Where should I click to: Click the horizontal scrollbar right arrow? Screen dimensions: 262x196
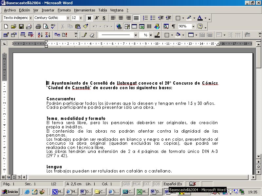(x=253, y=177)
